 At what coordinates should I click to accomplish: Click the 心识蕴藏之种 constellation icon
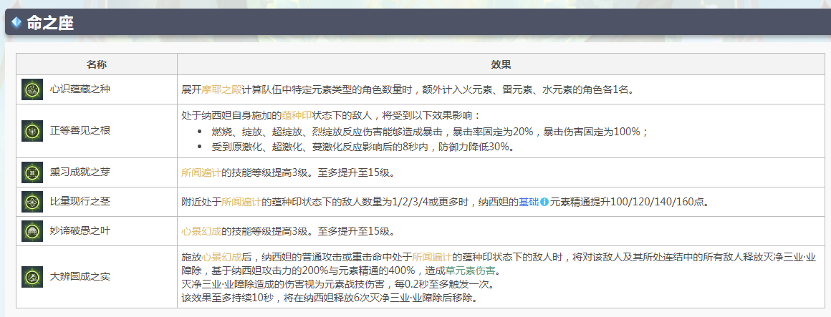coord(32,89)
